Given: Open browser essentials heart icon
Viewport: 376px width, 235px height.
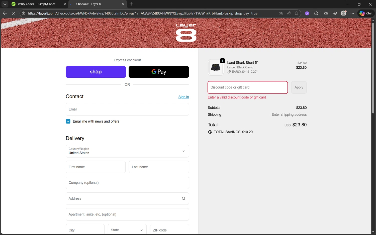Looking at the screenshot, I should point(335,13).
